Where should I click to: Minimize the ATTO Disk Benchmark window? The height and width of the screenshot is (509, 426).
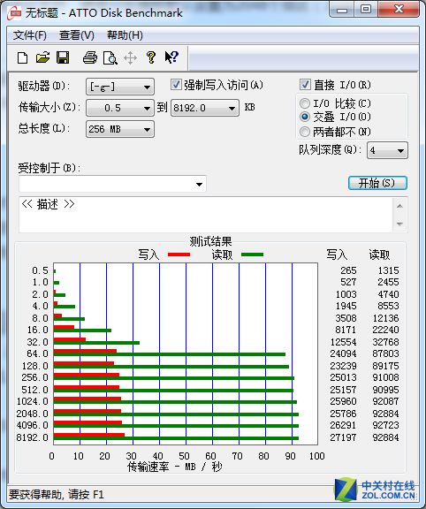pos(341,10)
